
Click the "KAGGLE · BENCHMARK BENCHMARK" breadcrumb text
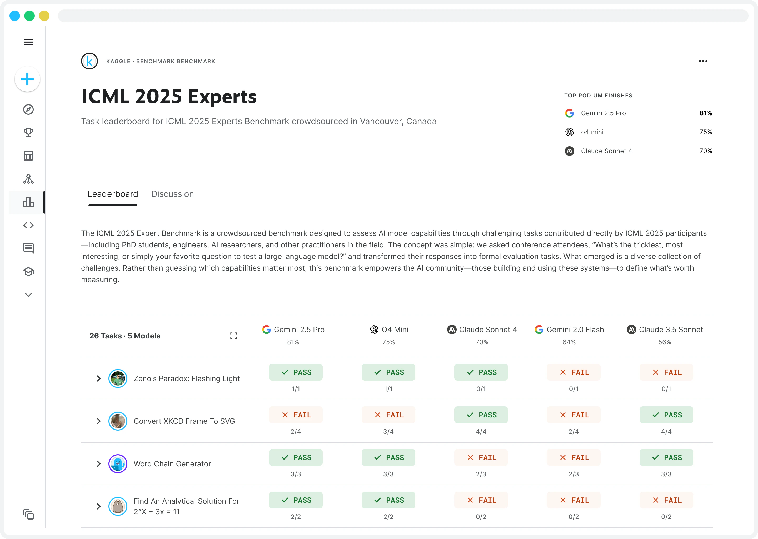coord(161,61)
